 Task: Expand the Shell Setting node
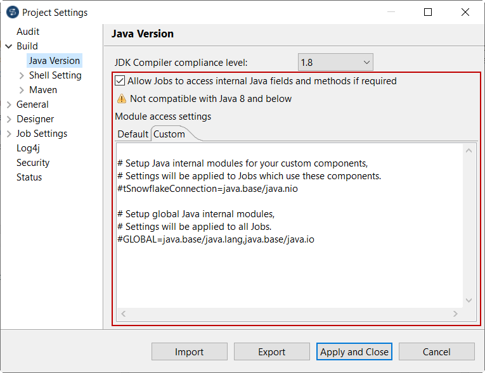[x=22, y=75]
